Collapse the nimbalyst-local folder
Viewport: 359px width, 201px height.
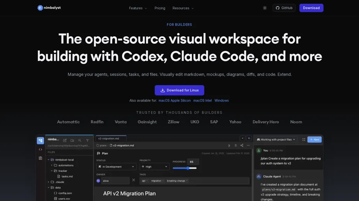click(48, 160)
